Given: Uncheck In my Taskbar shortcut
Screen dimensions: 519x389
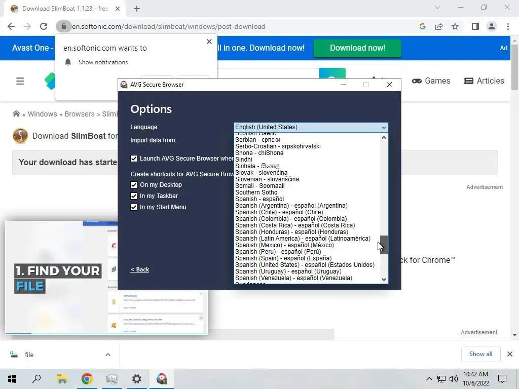Looking at the screenshot, I should coord(134,196).
